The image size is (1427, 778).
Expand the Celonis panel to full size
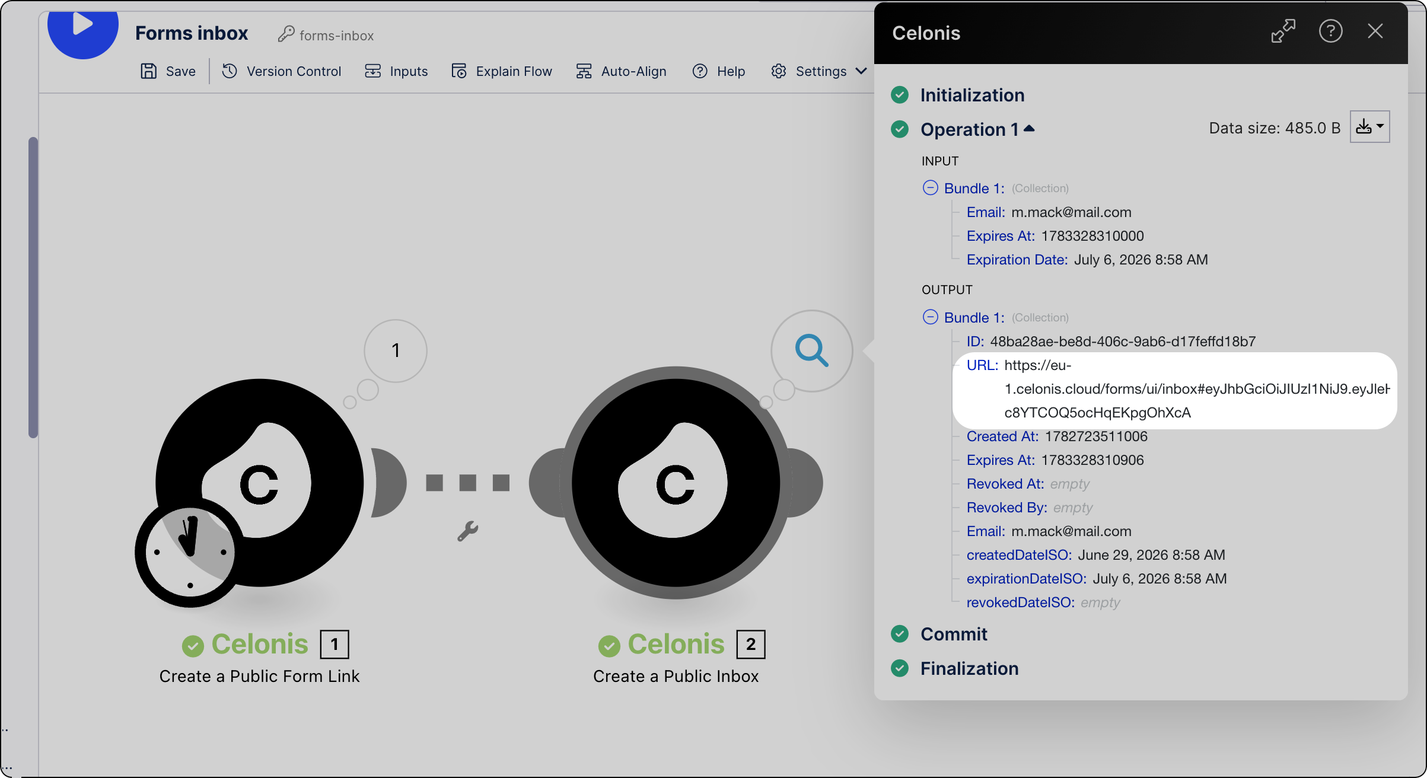(1283, 31)
